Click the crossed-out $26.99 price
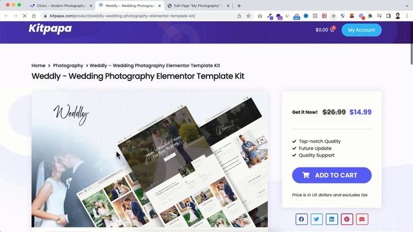The image size is (413, 232). [334, 112]
